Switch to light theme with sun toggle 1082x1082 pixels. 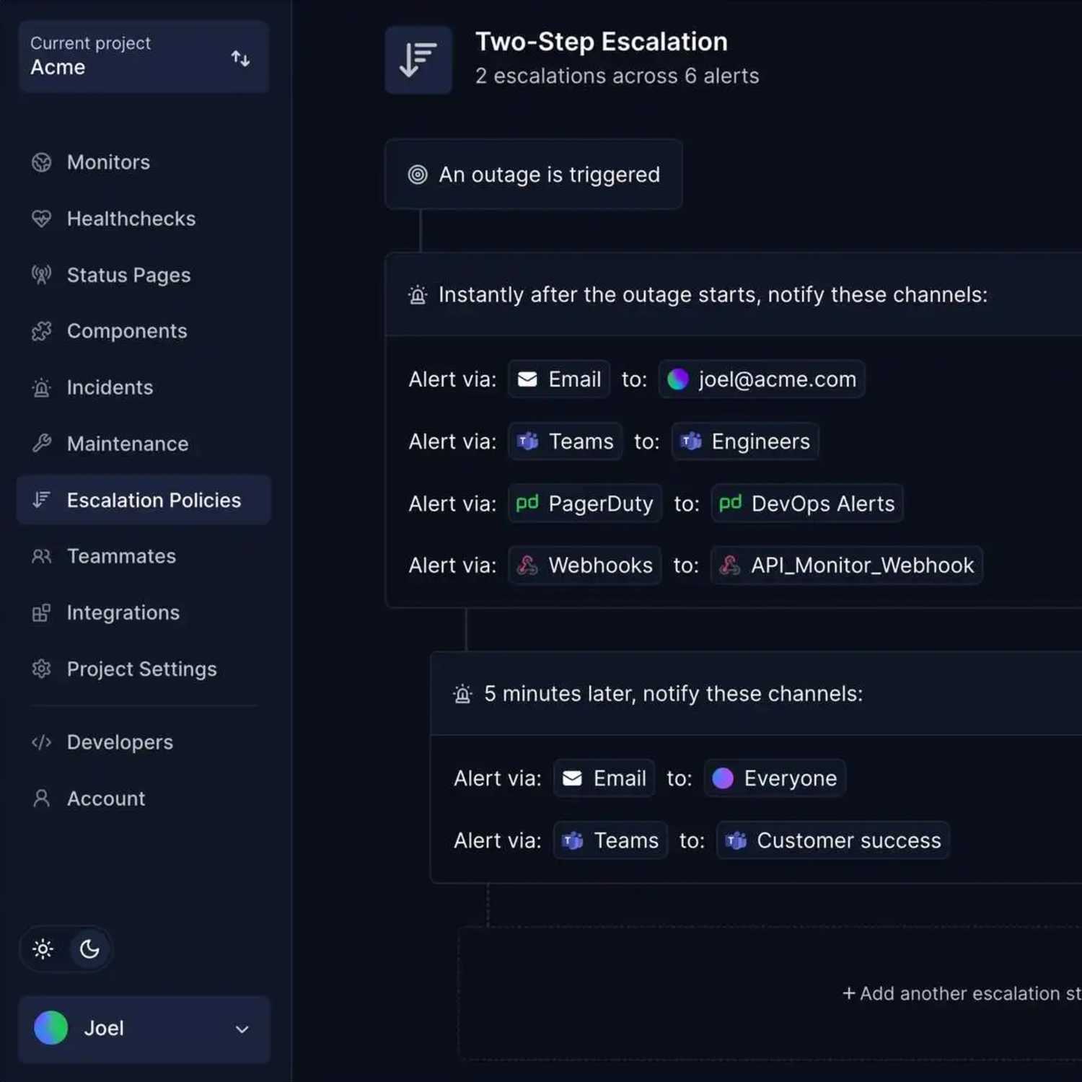[x=43, y=949]
